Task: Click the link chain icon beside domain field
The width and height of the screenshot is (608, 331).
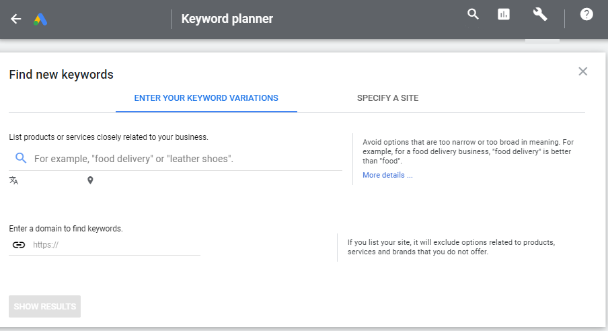Action: 19,245
